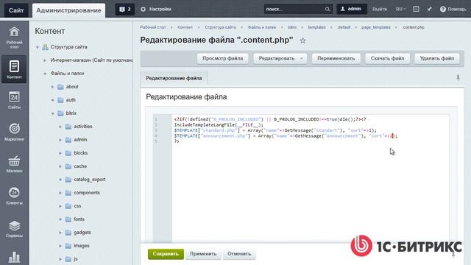Go to Файлы и папки breadcrumb
Image resolution: width=471 pixels, height=265 pixels.
click(x=262, y=27)
